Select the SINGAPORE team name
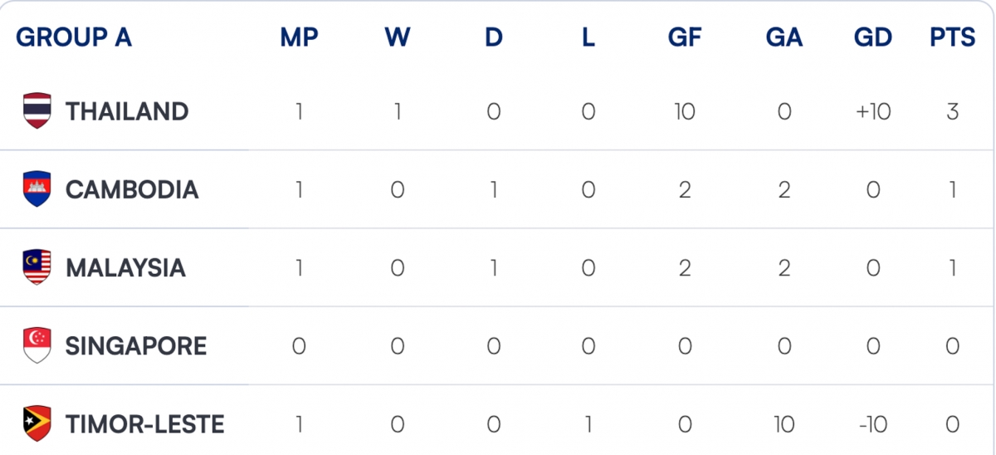Viewport: 996px width, 455px height. (x=136, y=345)
